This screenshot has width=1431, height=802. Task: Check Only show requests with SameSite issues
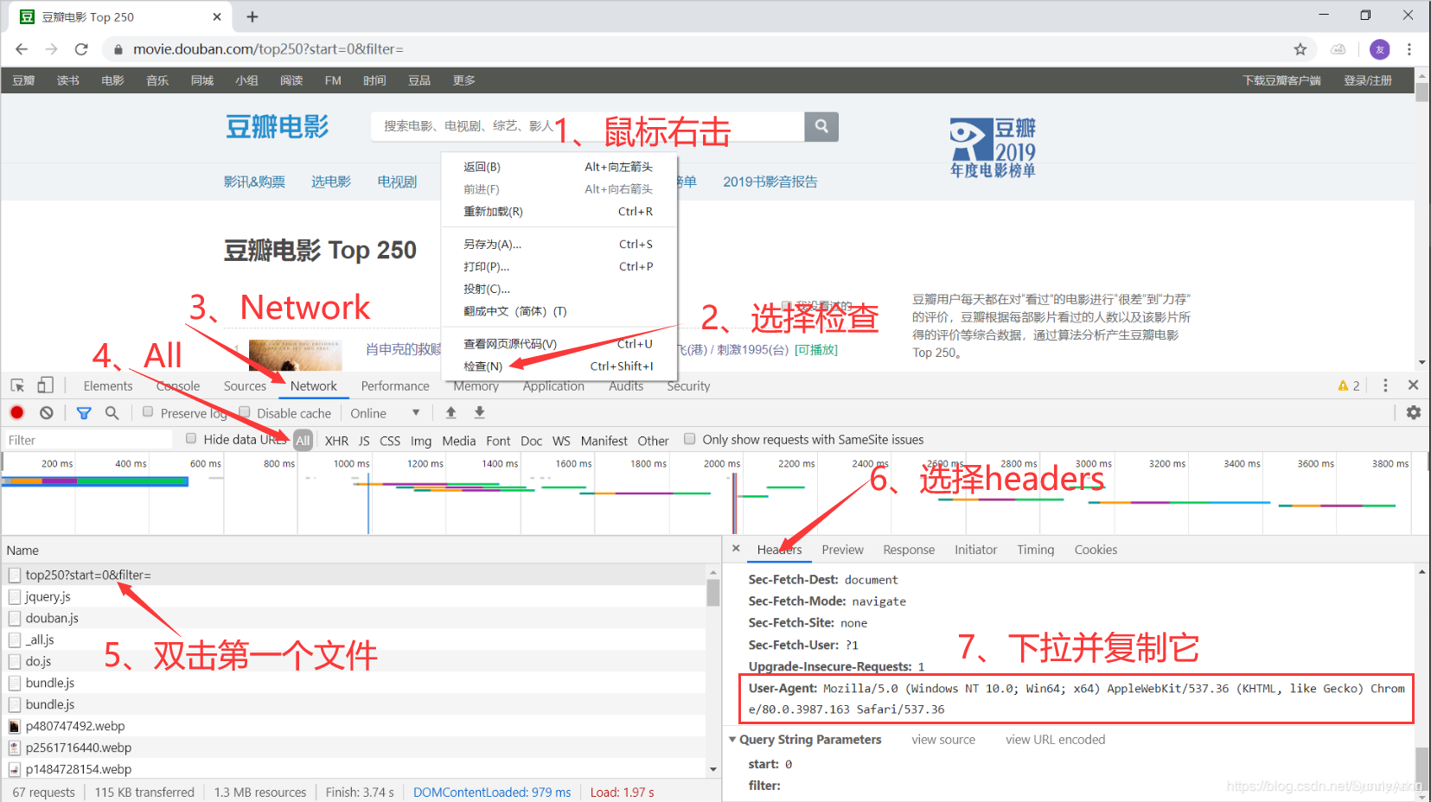click(690, 439)
